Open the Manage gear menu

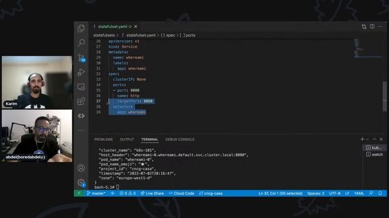(81, 183)
